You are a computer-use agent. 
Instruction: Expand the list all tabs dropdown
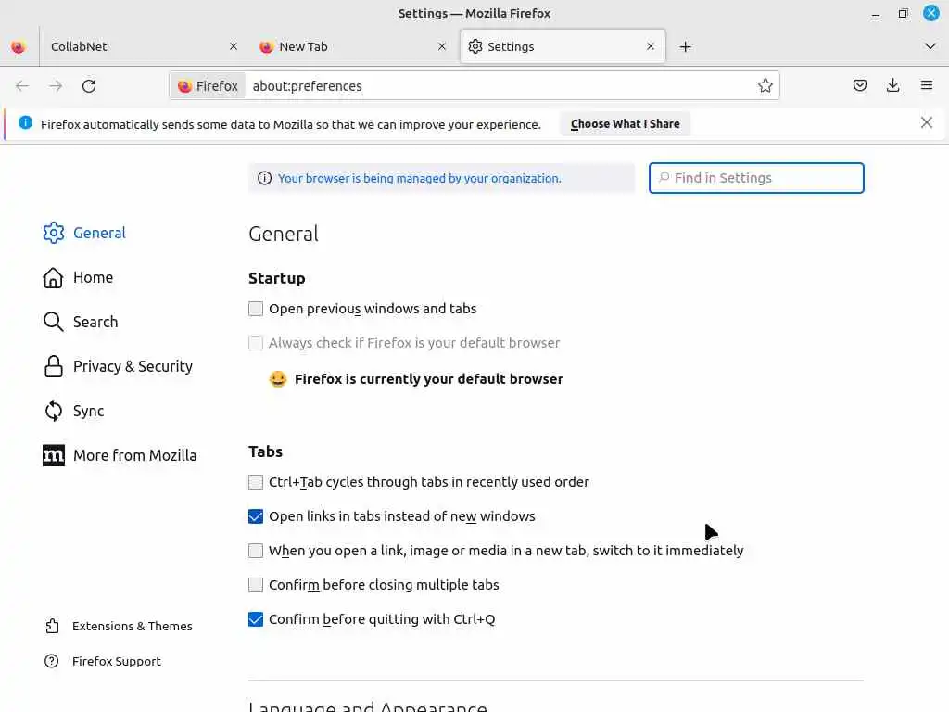[x=930, y=47]
